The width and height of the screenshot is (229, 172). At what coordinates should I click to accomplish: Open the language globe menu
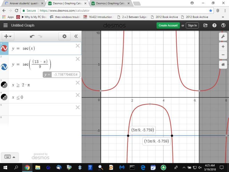223,25
